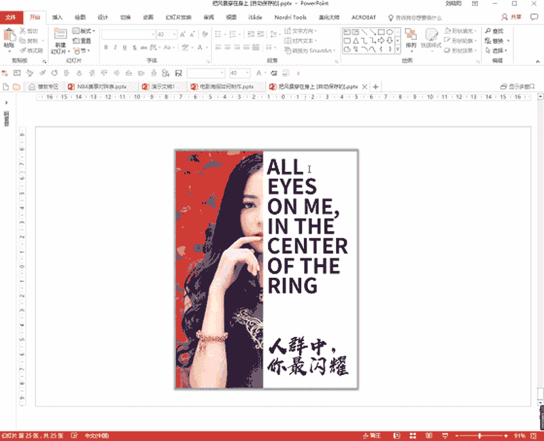This screenshot has width=544, height=441.
Task: Click the spell check icon in status bar
Action: point(74,436)
